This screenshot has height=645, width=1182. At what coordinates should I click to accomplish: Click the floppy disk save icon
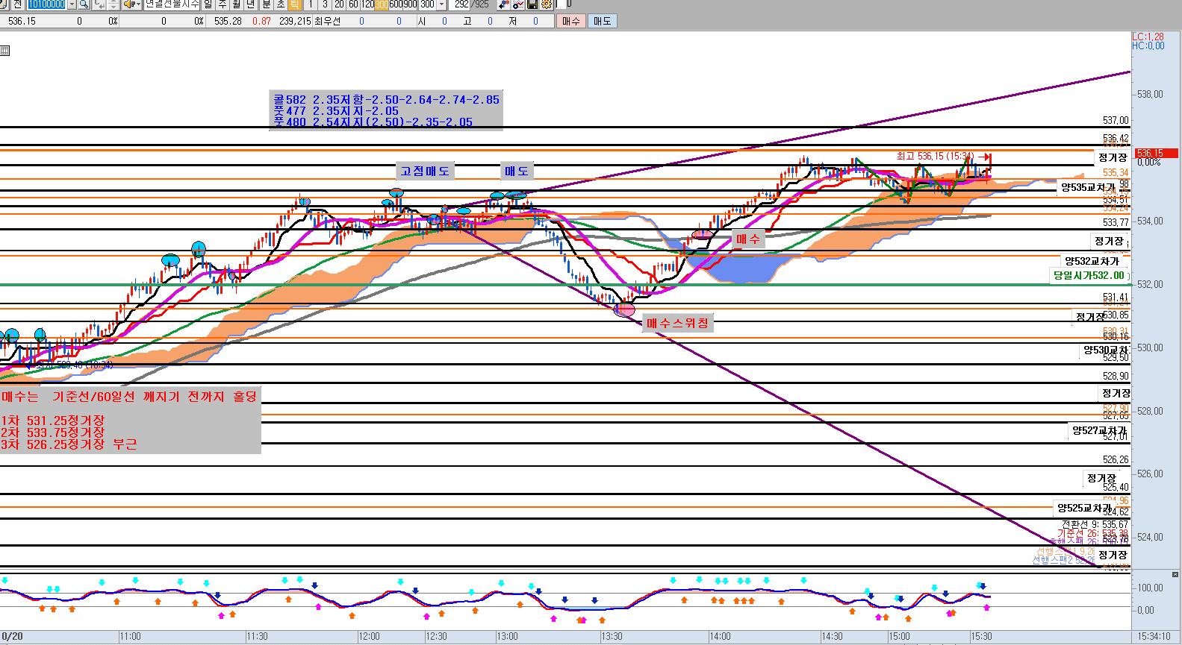tap(532, 4)
